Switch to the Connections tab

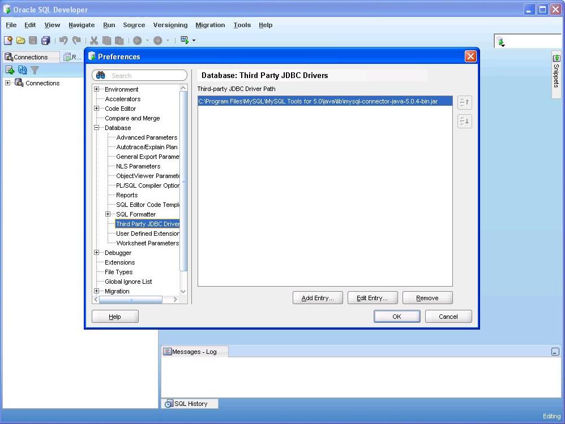31,57
